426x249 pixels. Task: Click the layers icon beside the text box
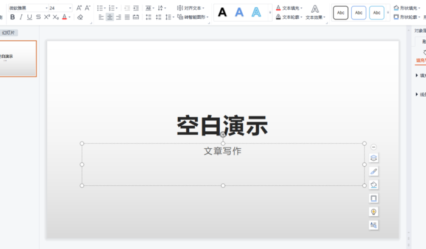pos(374,158)
